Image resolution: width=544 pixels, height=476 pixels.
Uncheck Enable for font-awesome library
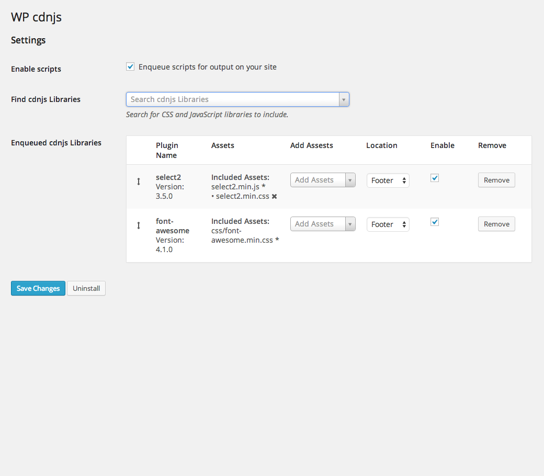435,222
